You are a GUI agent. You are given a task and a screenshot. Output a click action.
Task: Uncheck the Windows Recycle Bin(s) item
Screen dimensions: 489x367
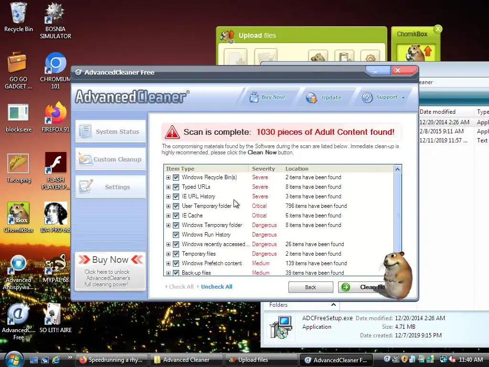[x=176, y=177]
